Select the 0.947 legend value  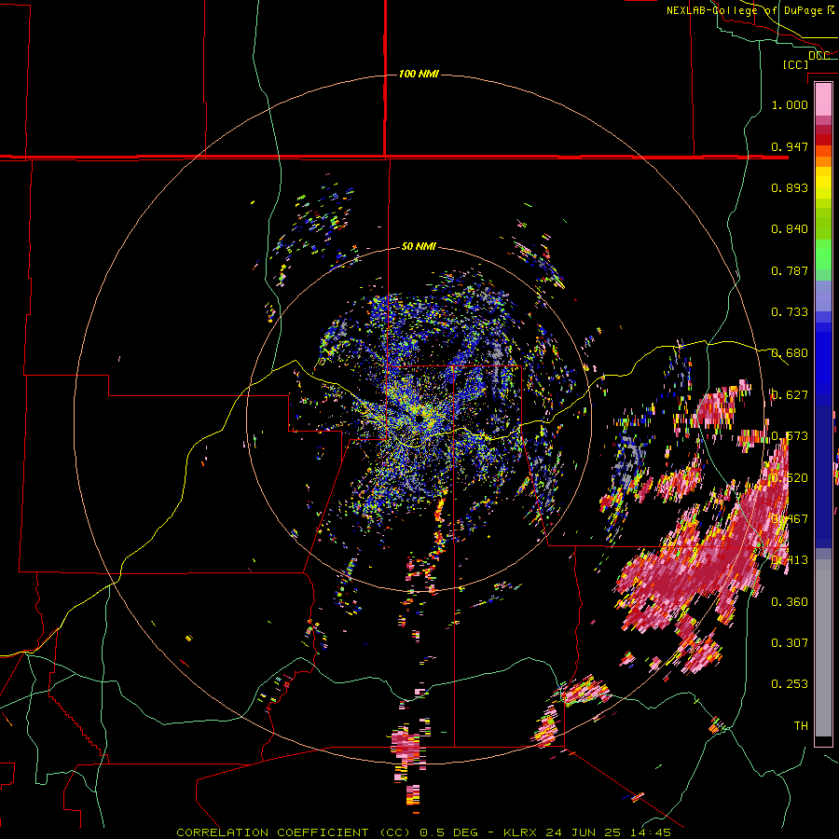[790, 146]
